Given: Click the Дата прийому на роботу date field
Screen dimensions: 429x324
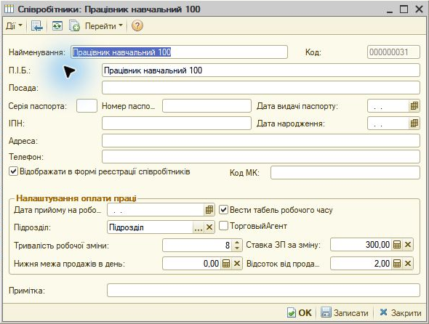Looking at the screenshot, I should 156,210.
